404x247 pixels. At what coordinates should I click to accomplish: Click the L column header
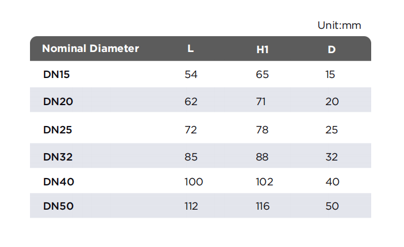191,49
